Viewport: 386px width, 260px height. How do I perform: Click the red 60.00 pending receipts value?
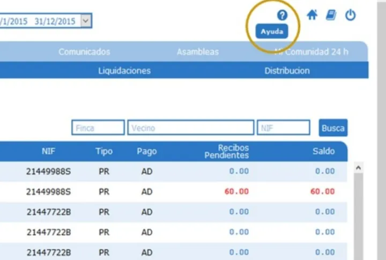[236, 191]
